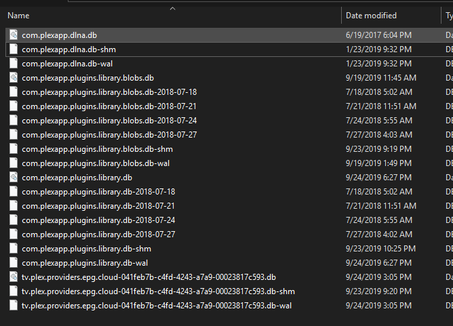Viewport: 453px width, 326px height.
Task: Select file name com.plexapp.dlna.db
Action: coord(59,35)
